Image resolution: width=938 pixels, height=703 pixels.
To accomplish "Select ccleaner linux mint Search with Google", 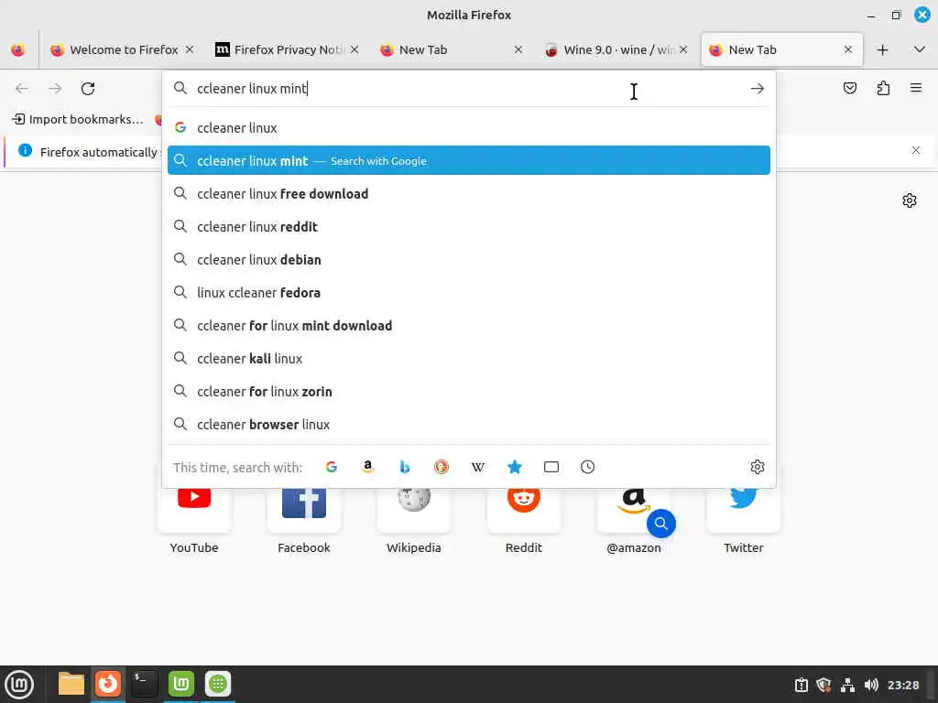I will click(469, 160).
